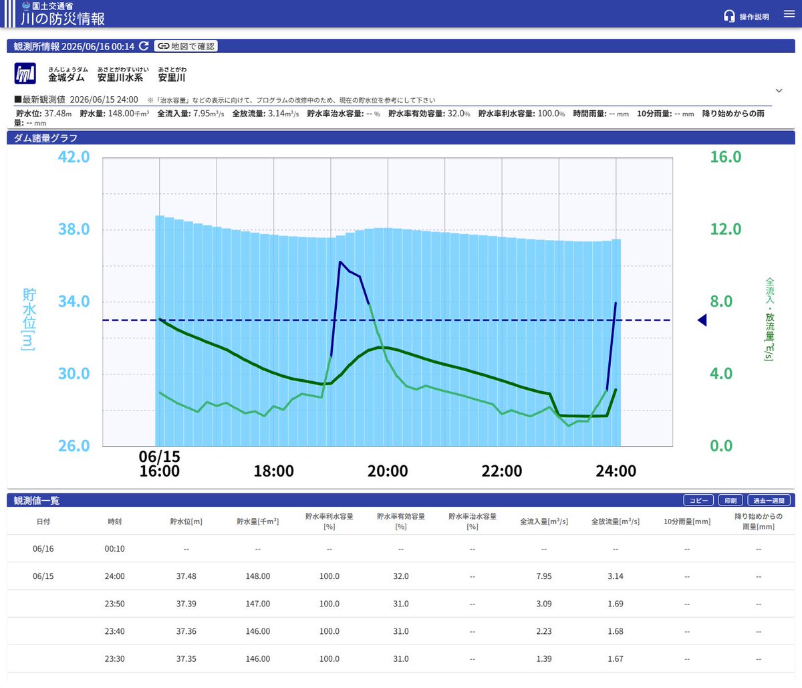The image size is (802, 688).
Task: Collapse the station info chevron
Action: 779,90
